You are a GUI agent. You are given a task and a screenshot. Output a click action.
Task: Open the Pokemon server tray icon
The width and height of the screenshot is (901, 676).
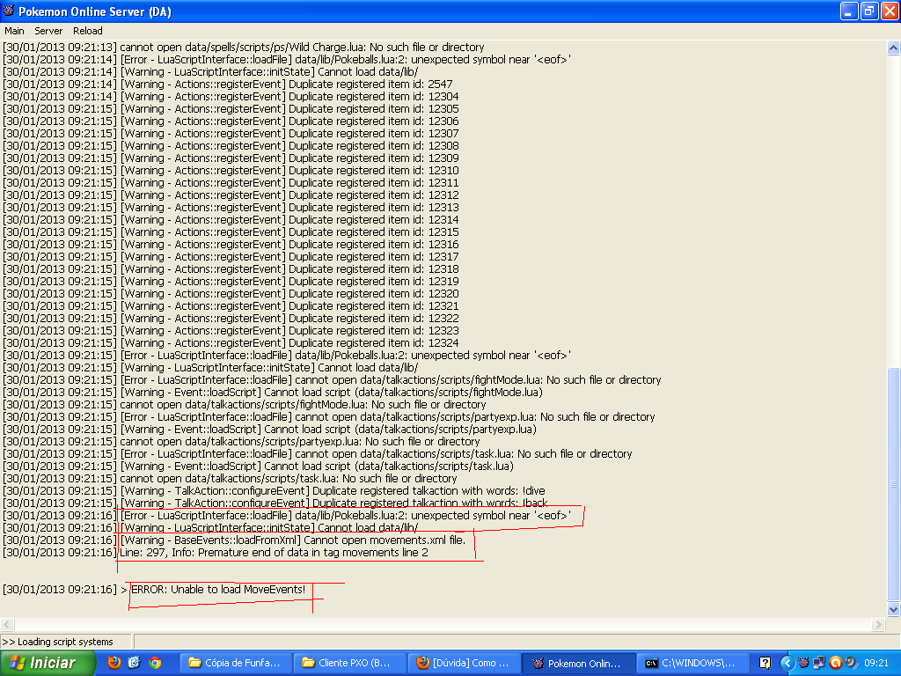[x=803, y=663]
